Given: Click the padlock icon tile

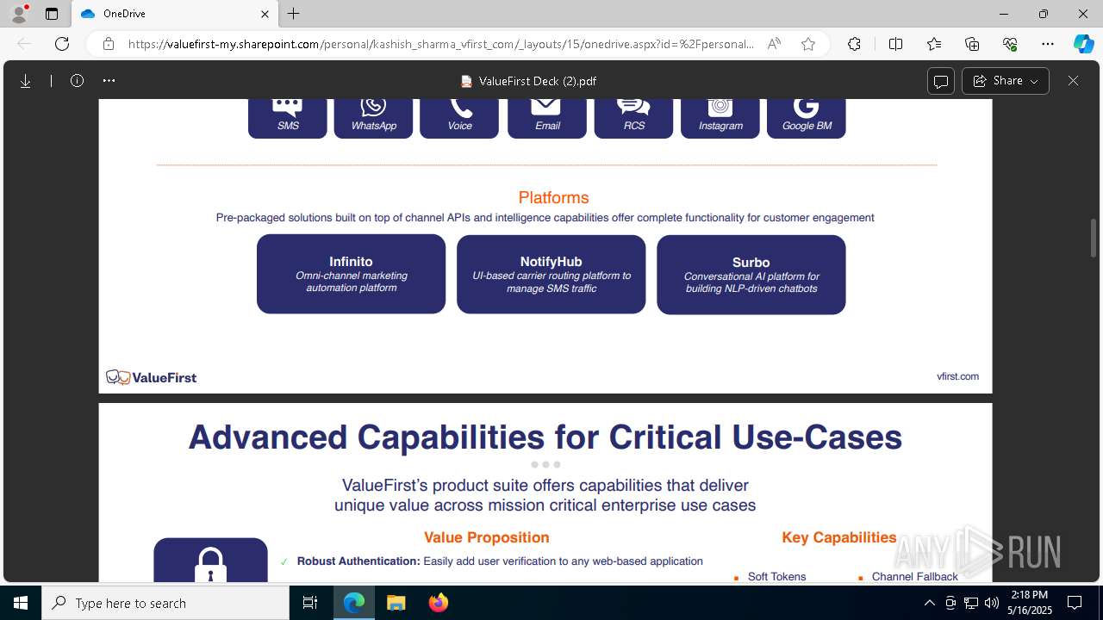Looking at the screenshot, I should pyautogui.click(x=210, y=561).
